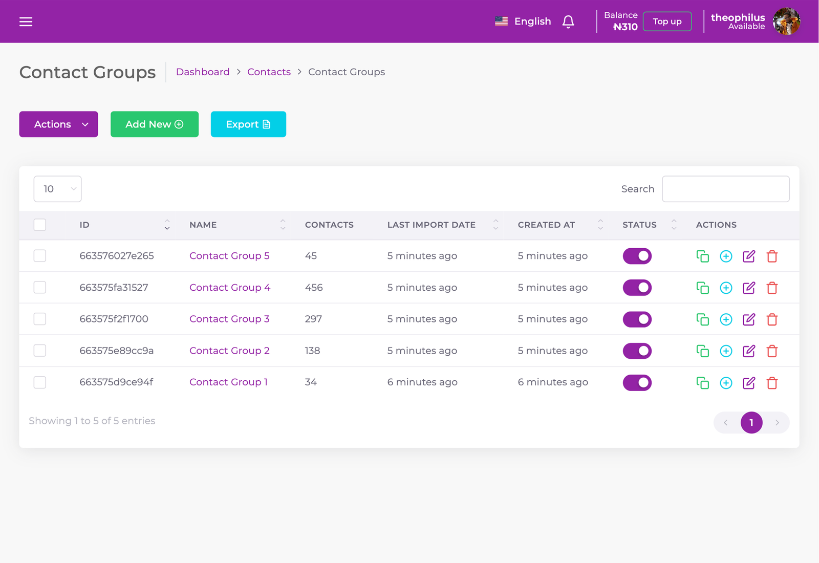This screenshot has height=563, width=819.
Task: Toggle status switch for Contact Group 2
Action: 637,351
